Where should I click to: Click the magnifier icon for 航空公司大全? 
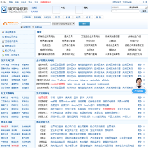click(3, 37)
